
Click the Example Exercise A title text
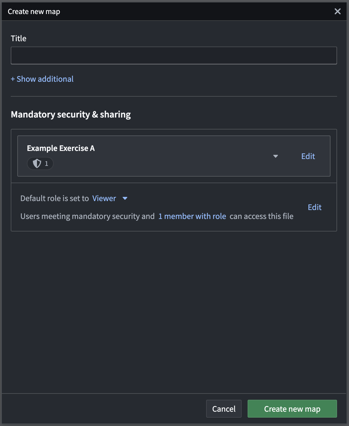[x=61, y=148]
